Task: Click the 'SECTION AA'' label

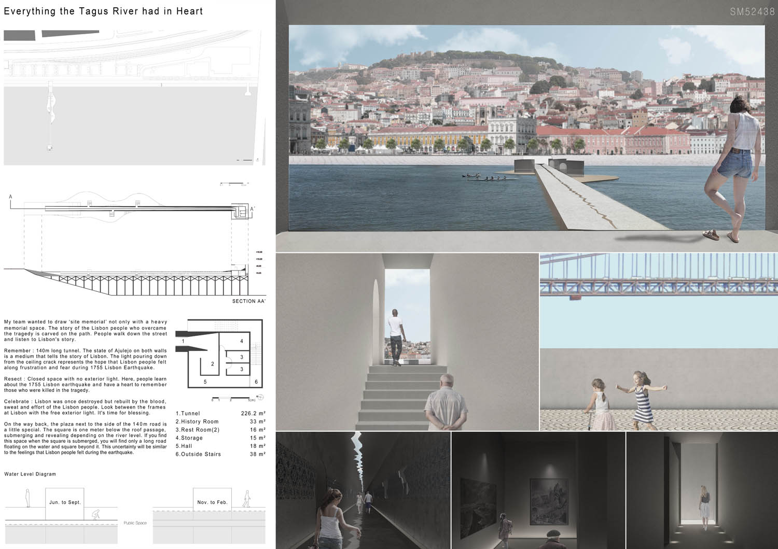Action: [x=248, y=301]
